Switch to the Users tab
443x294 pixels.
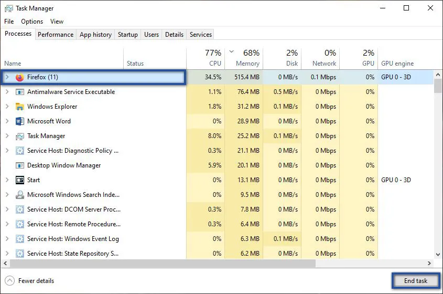(152, 35)
